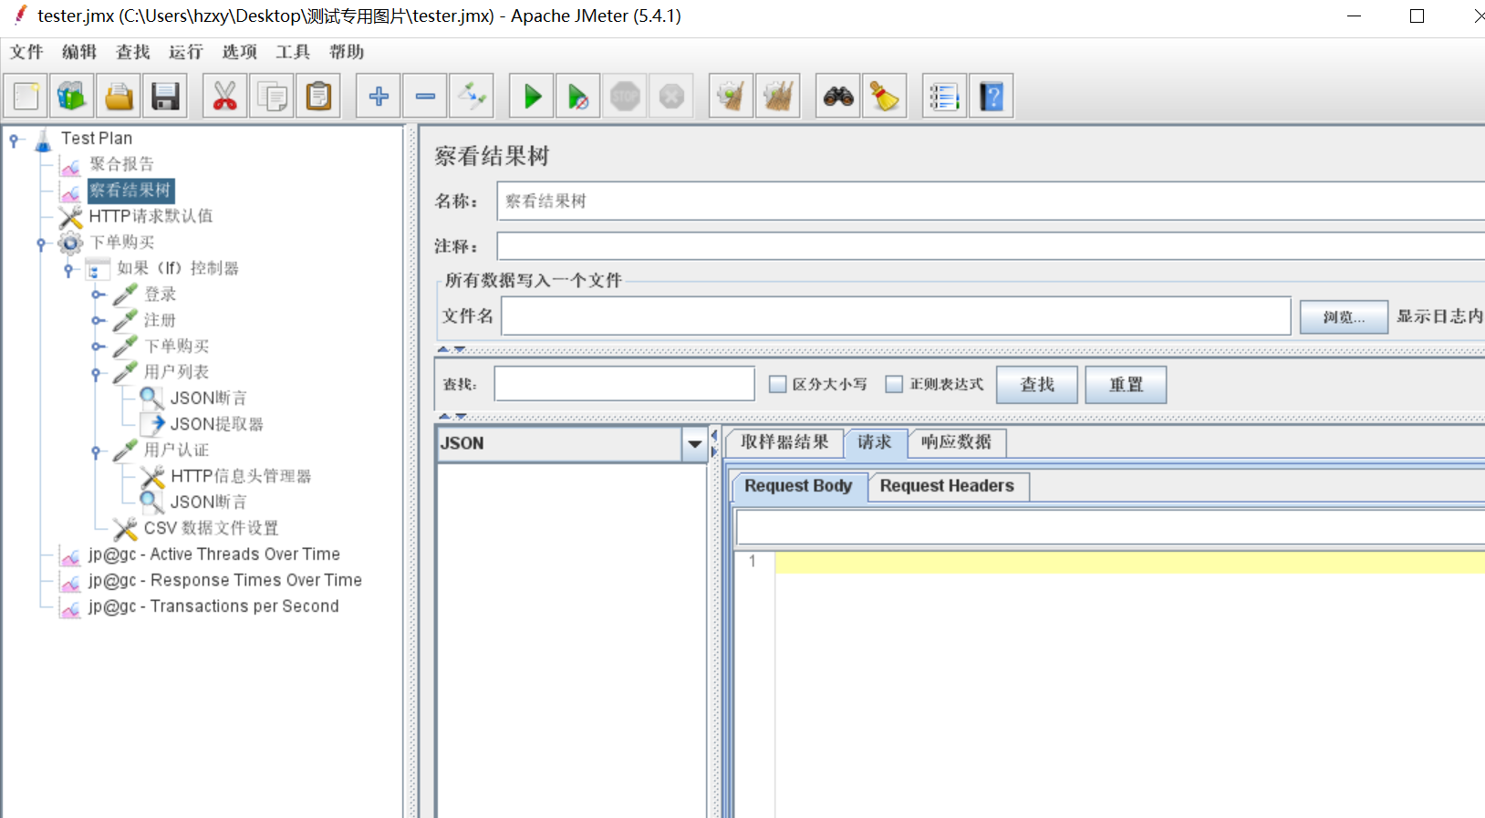Copy element using toolbar copy icon
This screenshot has height=818, width=1485.
click(x=272, y=96)
